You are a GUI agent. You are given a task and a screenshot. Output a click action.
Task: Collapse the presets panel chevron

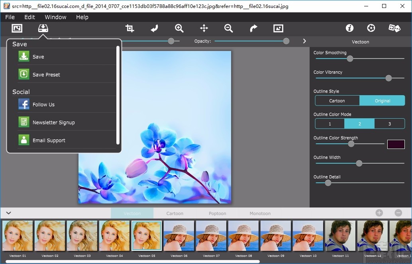click(8, 213)
